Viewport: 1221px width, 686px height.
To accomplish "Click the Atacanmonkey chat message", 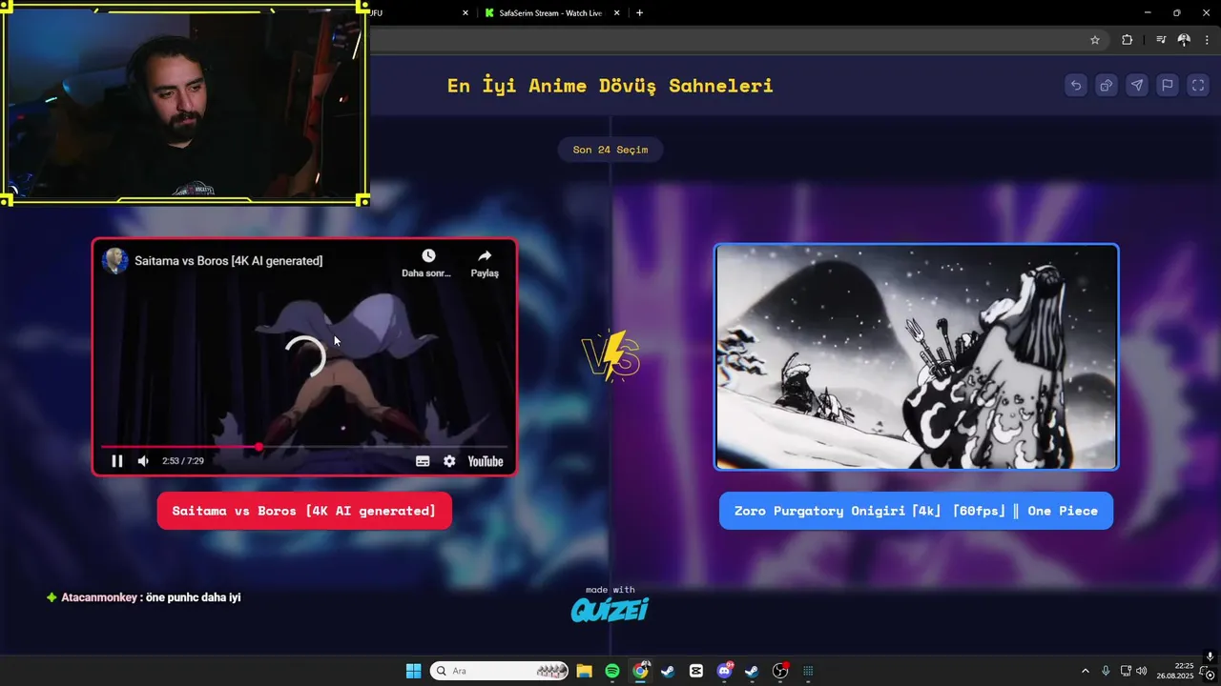I will point(143,597).
